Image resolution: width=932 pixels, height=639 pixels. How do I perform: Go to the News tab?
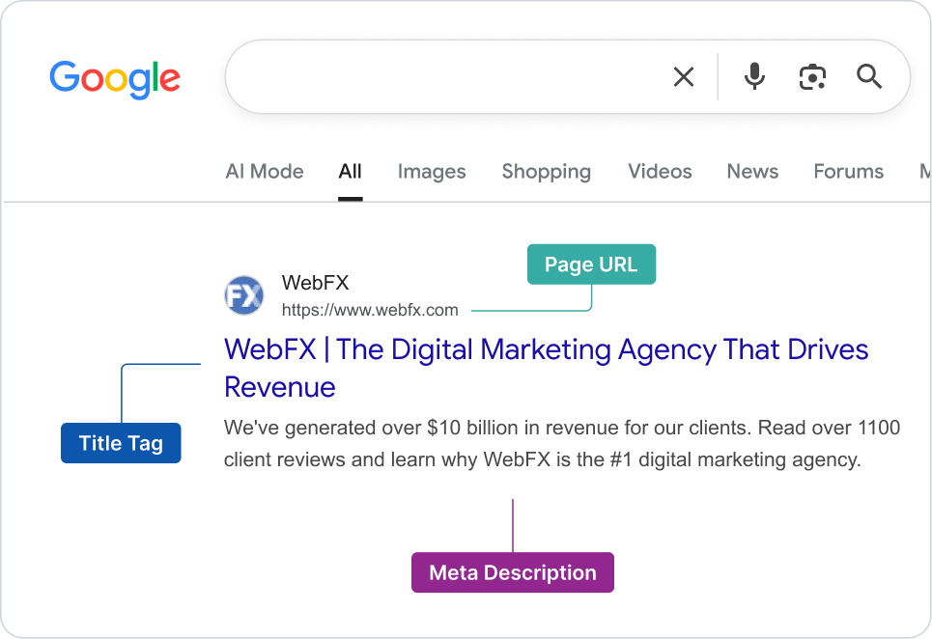tap(752, 172)
